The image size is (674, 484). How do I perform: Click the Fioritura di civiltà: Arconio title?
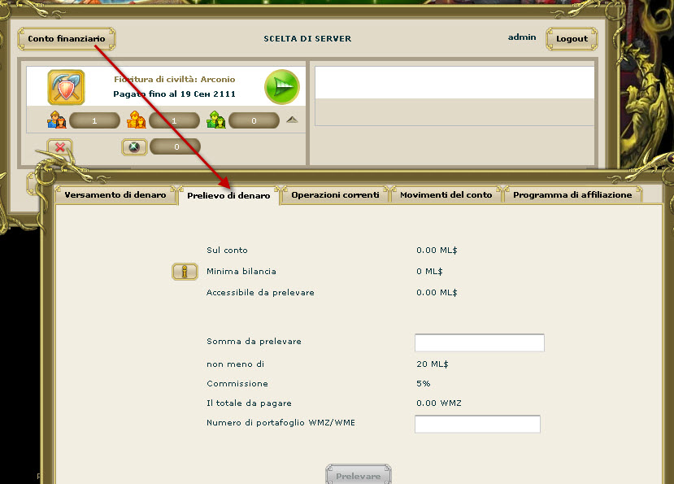point(175,79)
